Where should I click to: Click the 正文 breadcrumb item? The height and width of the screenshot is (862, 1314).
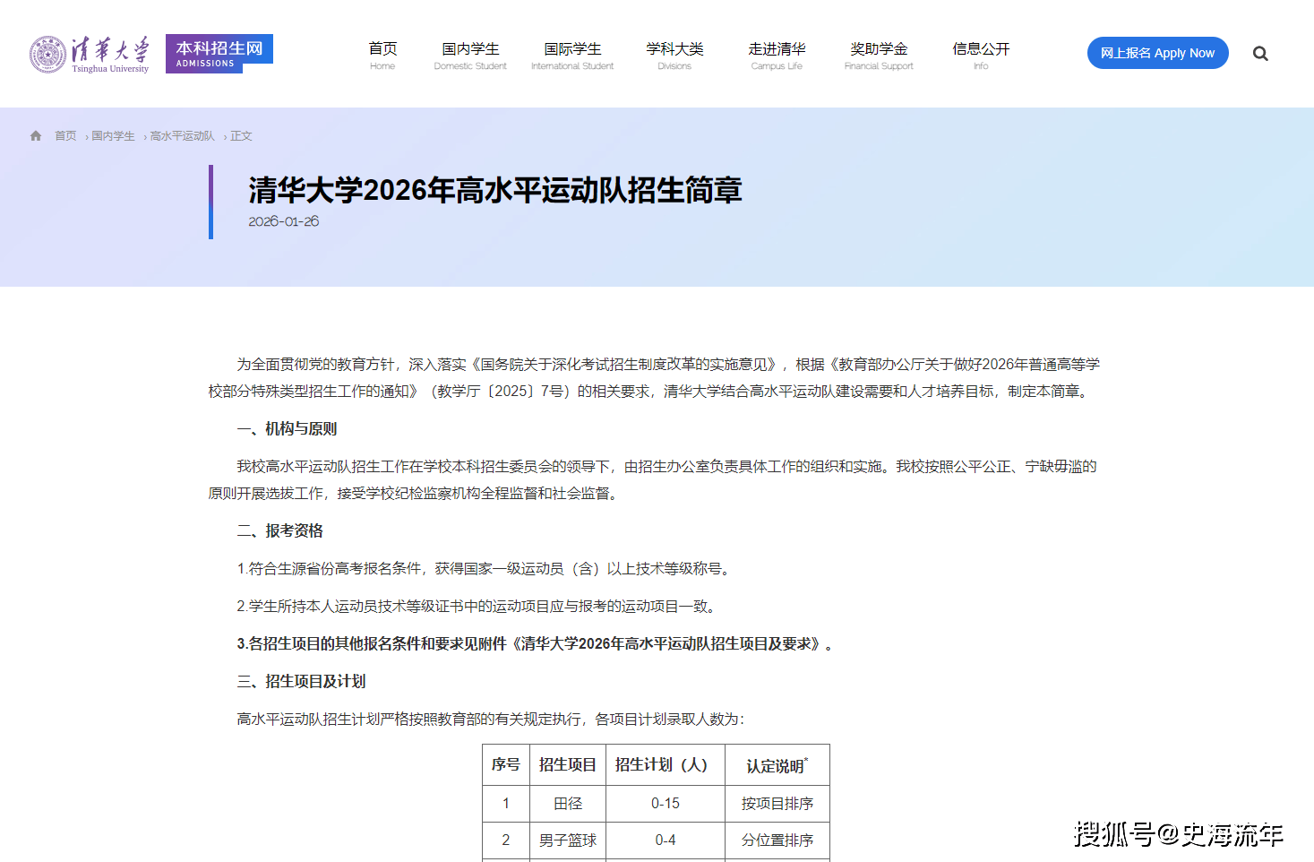point(241,136)
